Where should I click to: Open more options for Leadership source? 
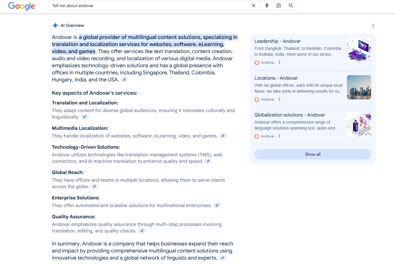pos(280,63)
